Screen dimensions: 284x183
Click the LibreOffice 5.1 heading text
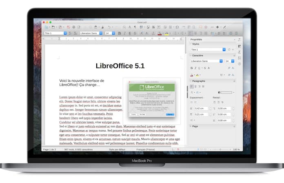coord(120,66)
